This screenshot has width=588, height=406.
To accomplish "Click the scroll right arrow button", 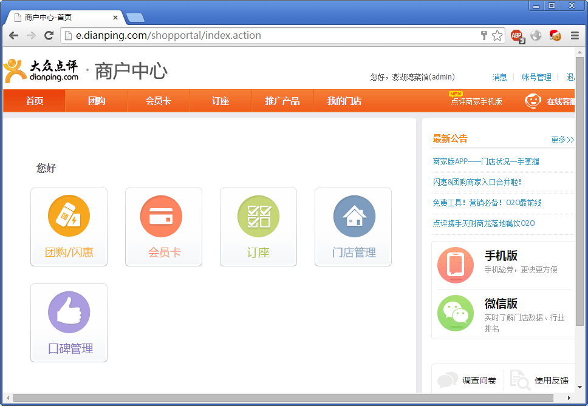I will coord(569,398).
